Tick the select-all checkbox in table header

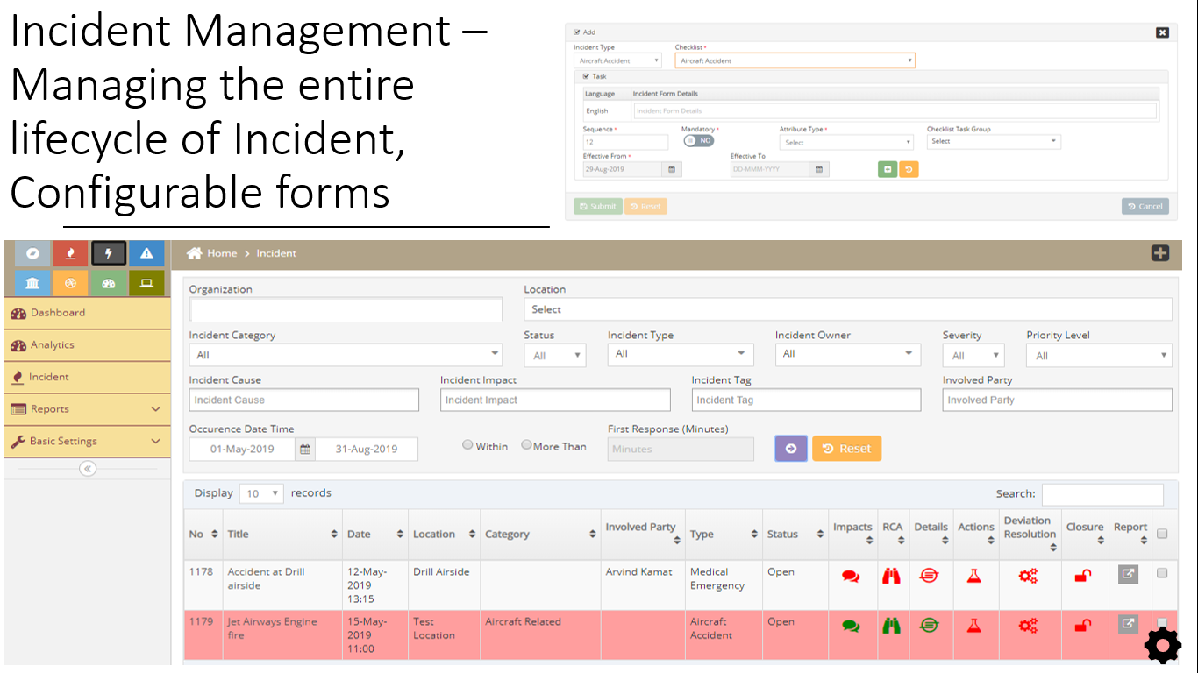coord(1162,533)
